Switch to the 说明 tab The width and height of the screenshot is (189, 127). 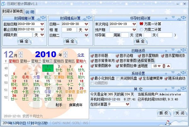pyautogui.click(x=30, y=12)
